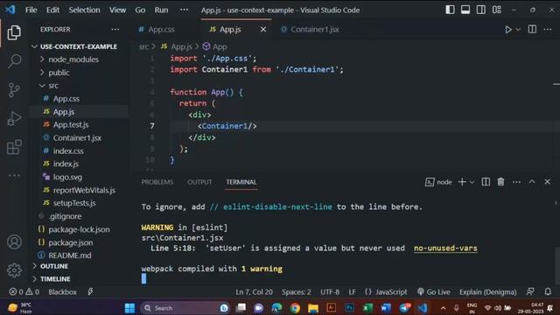Open Windows Start menu
The height and width of the screenshot is (315, 560).
point(129,307)
